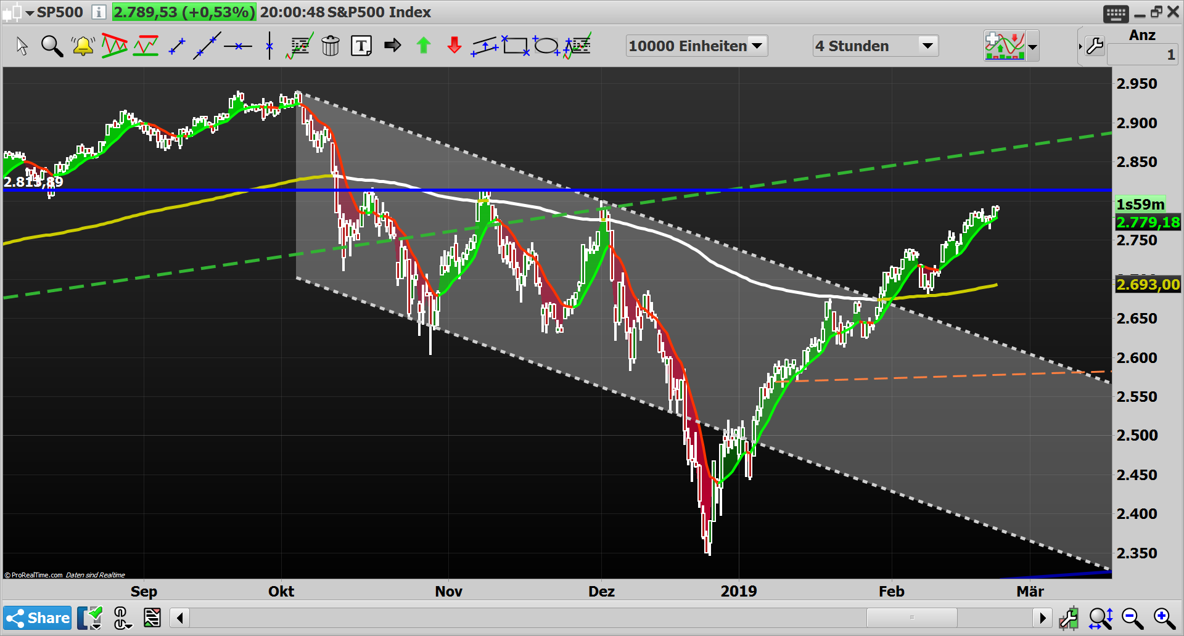Click the trash can delete tool
Image resolution: width=1184 pixels, height=636 pixels.
tap(331, 46)
